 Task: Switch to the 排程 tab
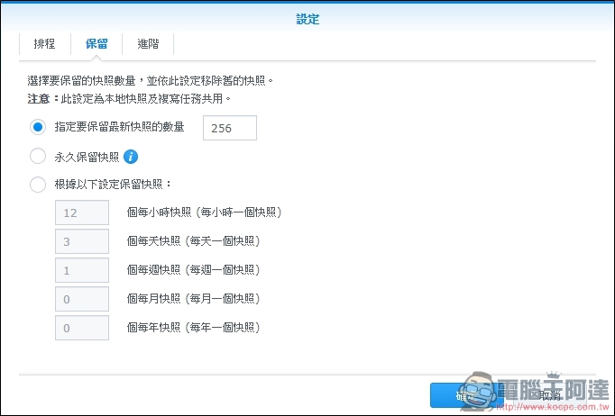(x=44, y=44)
